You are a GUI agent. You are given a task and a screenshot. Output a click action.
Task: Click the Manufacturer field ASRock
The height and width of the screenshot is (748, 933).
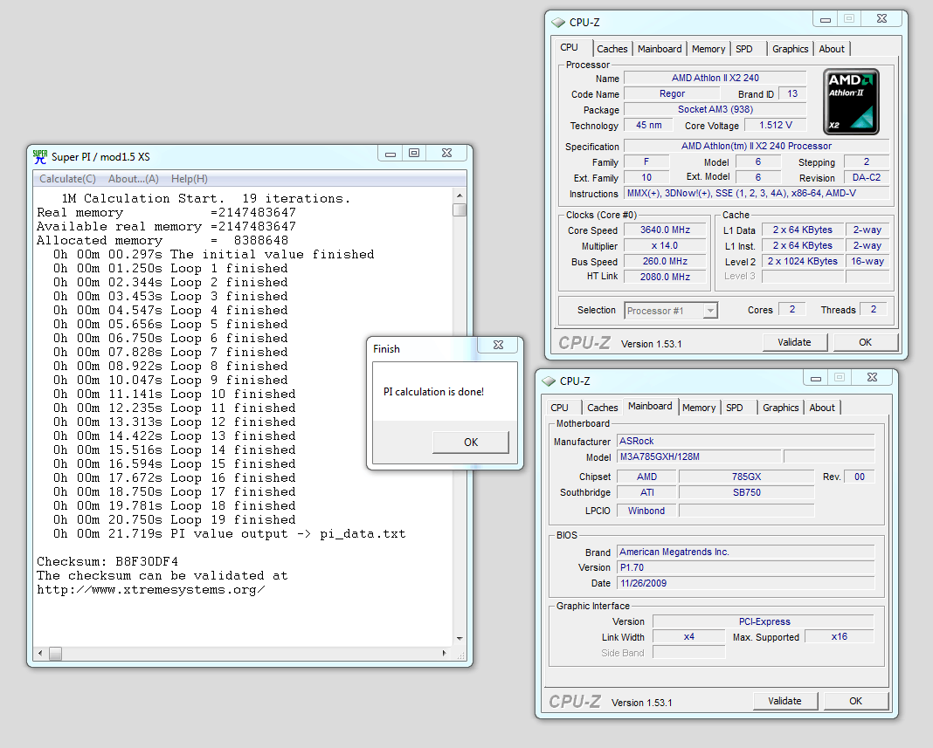745,441
